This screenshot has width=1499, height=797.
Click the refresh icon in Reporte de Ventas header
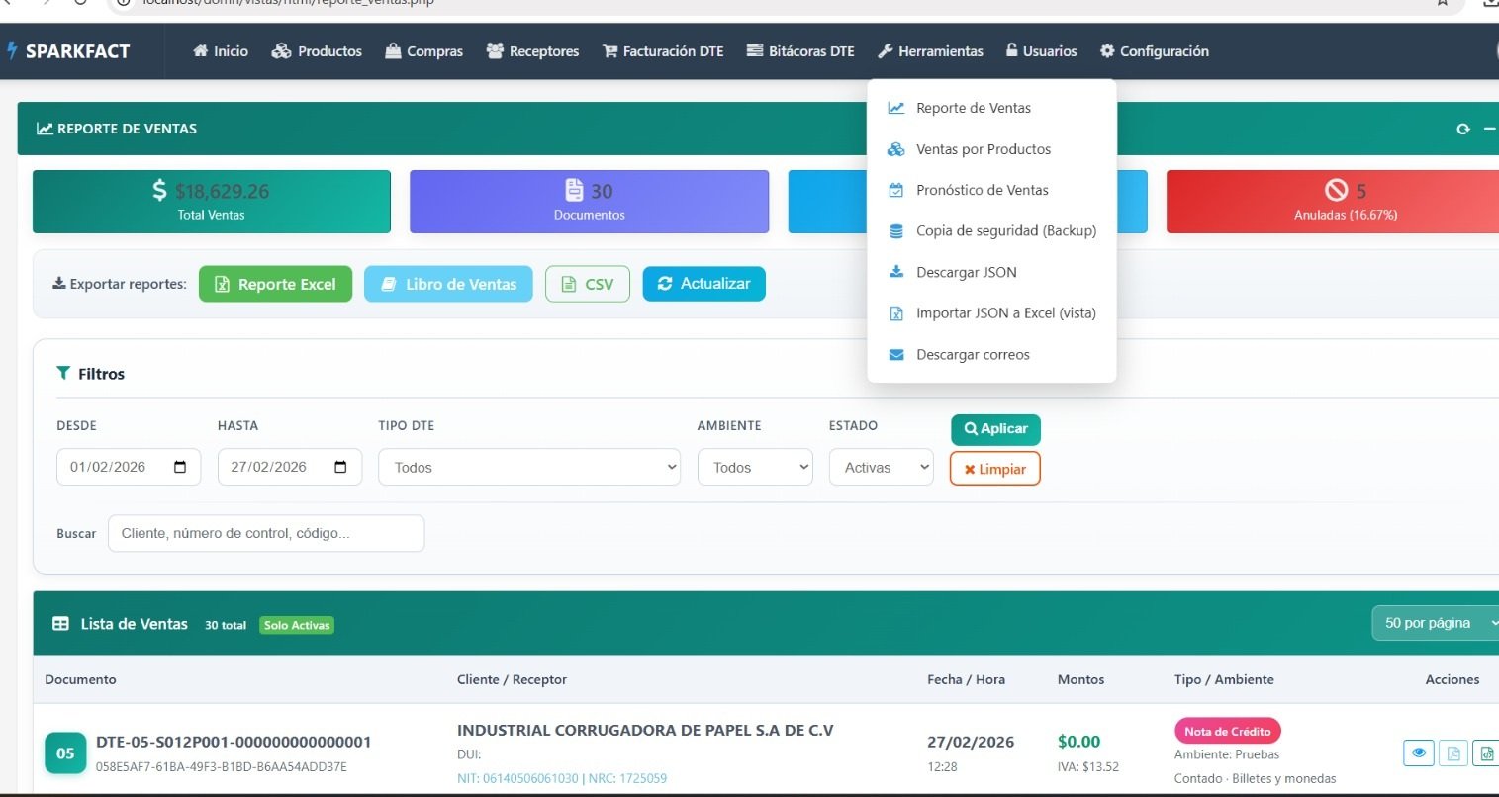(x=1462, y=129)
